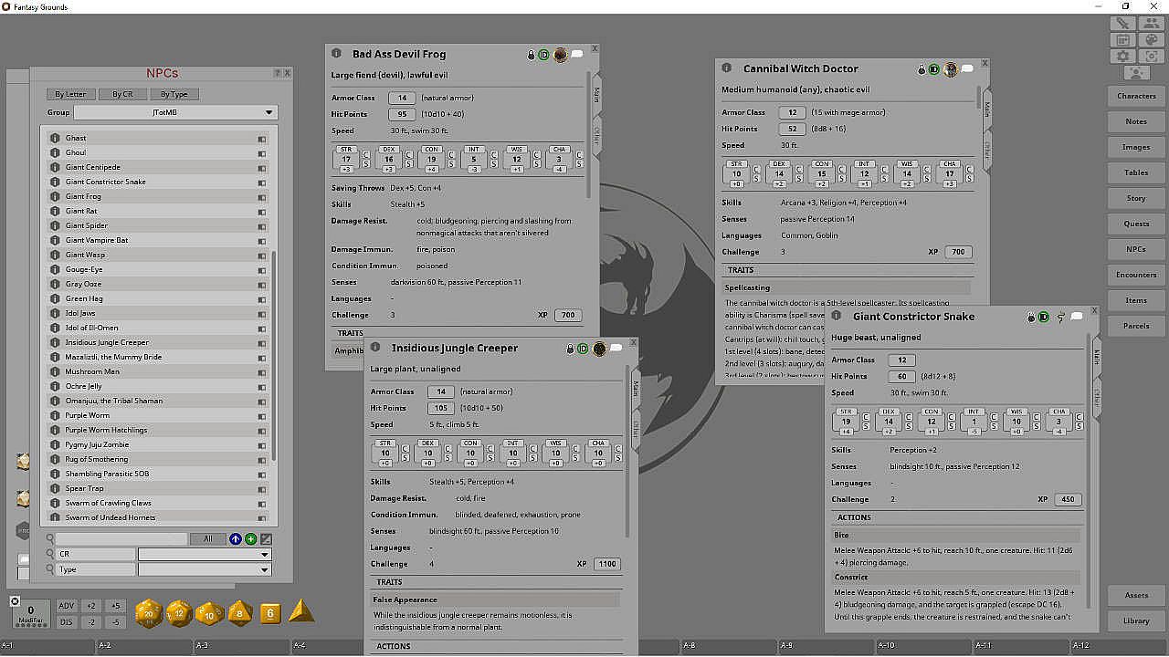Viewport: 1169px width, 657px height.
Task: Click the All filter button in NPCs list
Action: (x=207, y=539)
